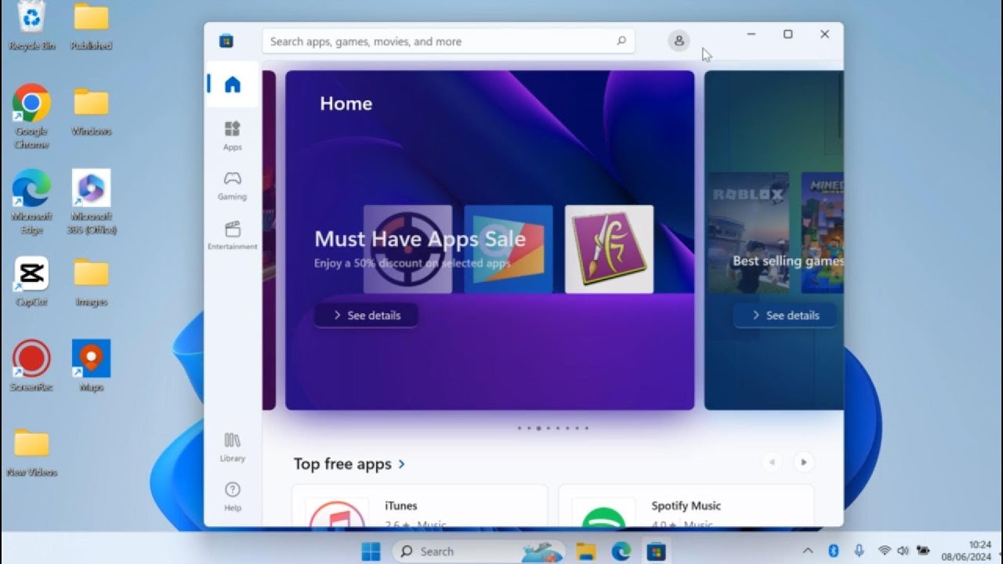This screenshot has height=564, width=1003.
Task: Open the Published folder on desktop
Action: [91, 26]
